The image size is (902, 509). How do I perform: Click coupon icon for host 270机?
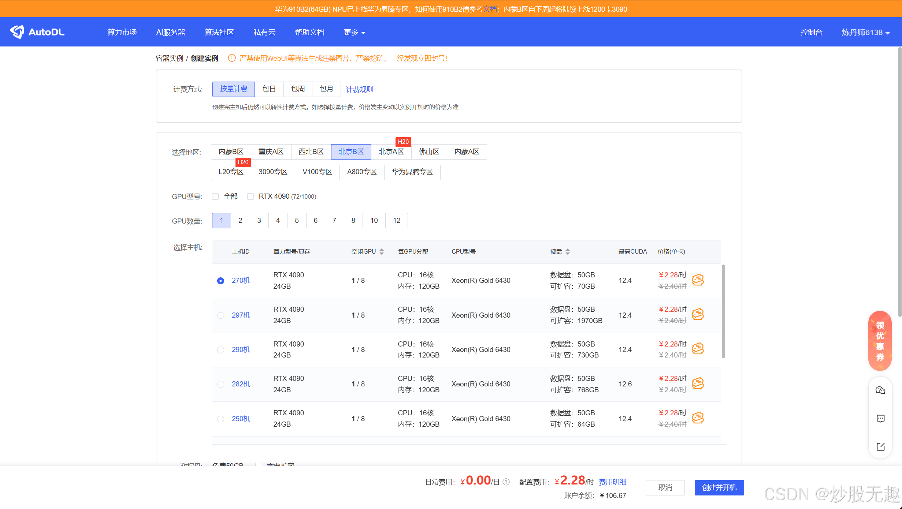(x=698, y=280)
